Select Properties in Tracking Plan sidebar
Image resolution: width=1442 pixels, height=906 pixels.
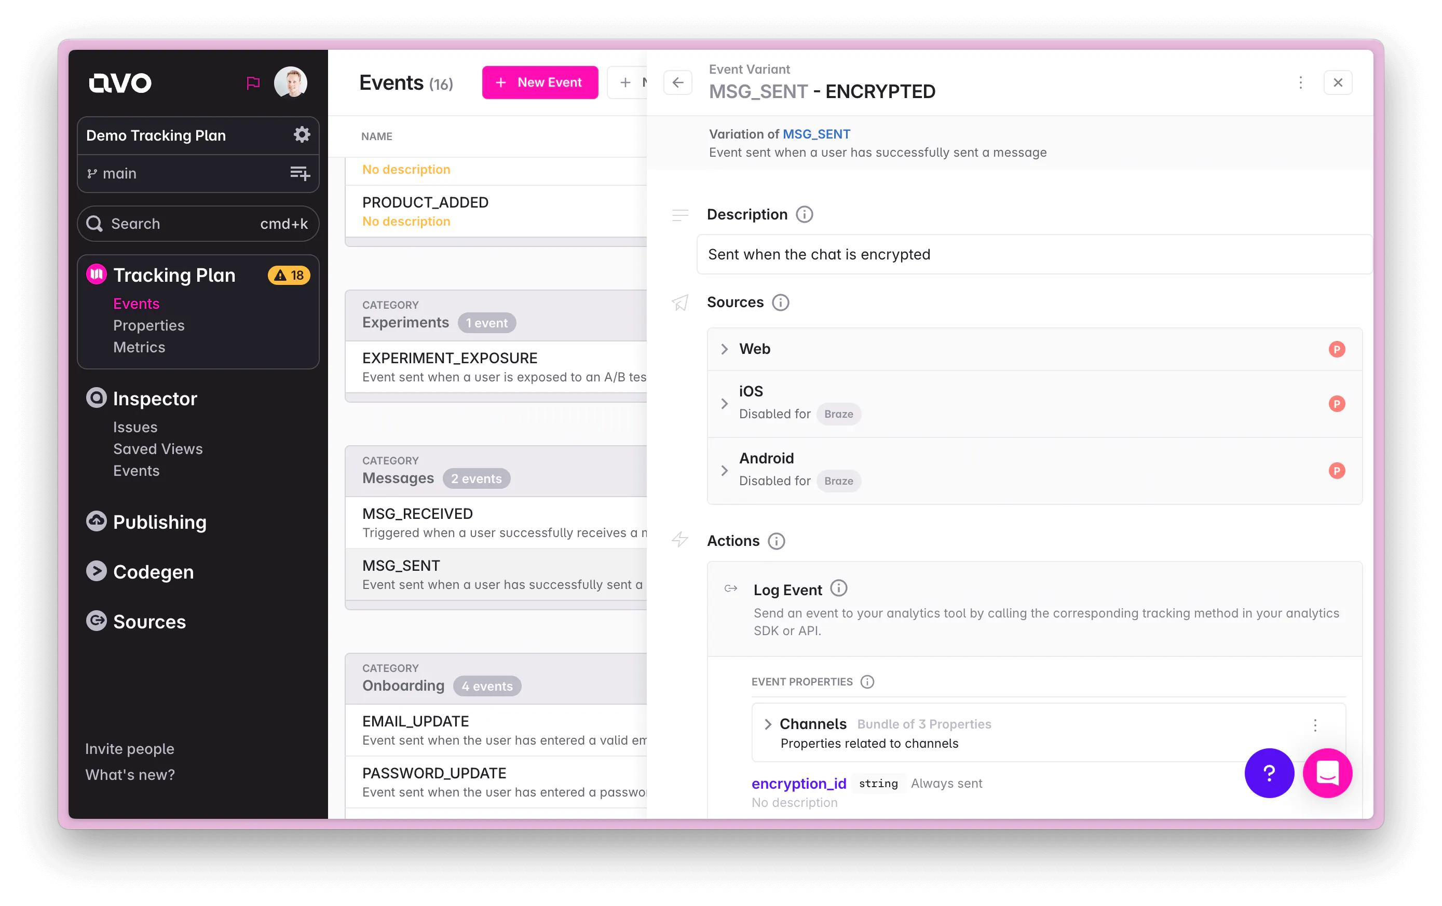click(x=148, y=324)
